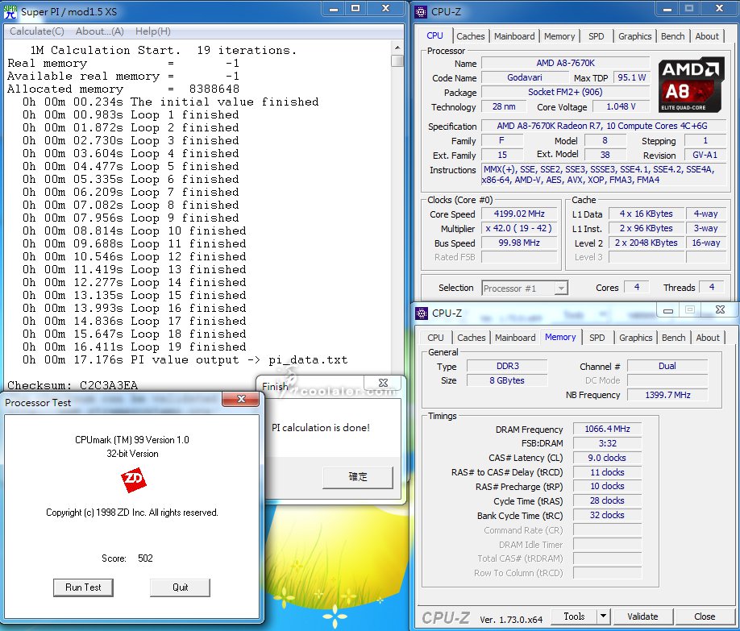Switch to Mainboard tab in top CPU-Z window

[x=514, y=36]
